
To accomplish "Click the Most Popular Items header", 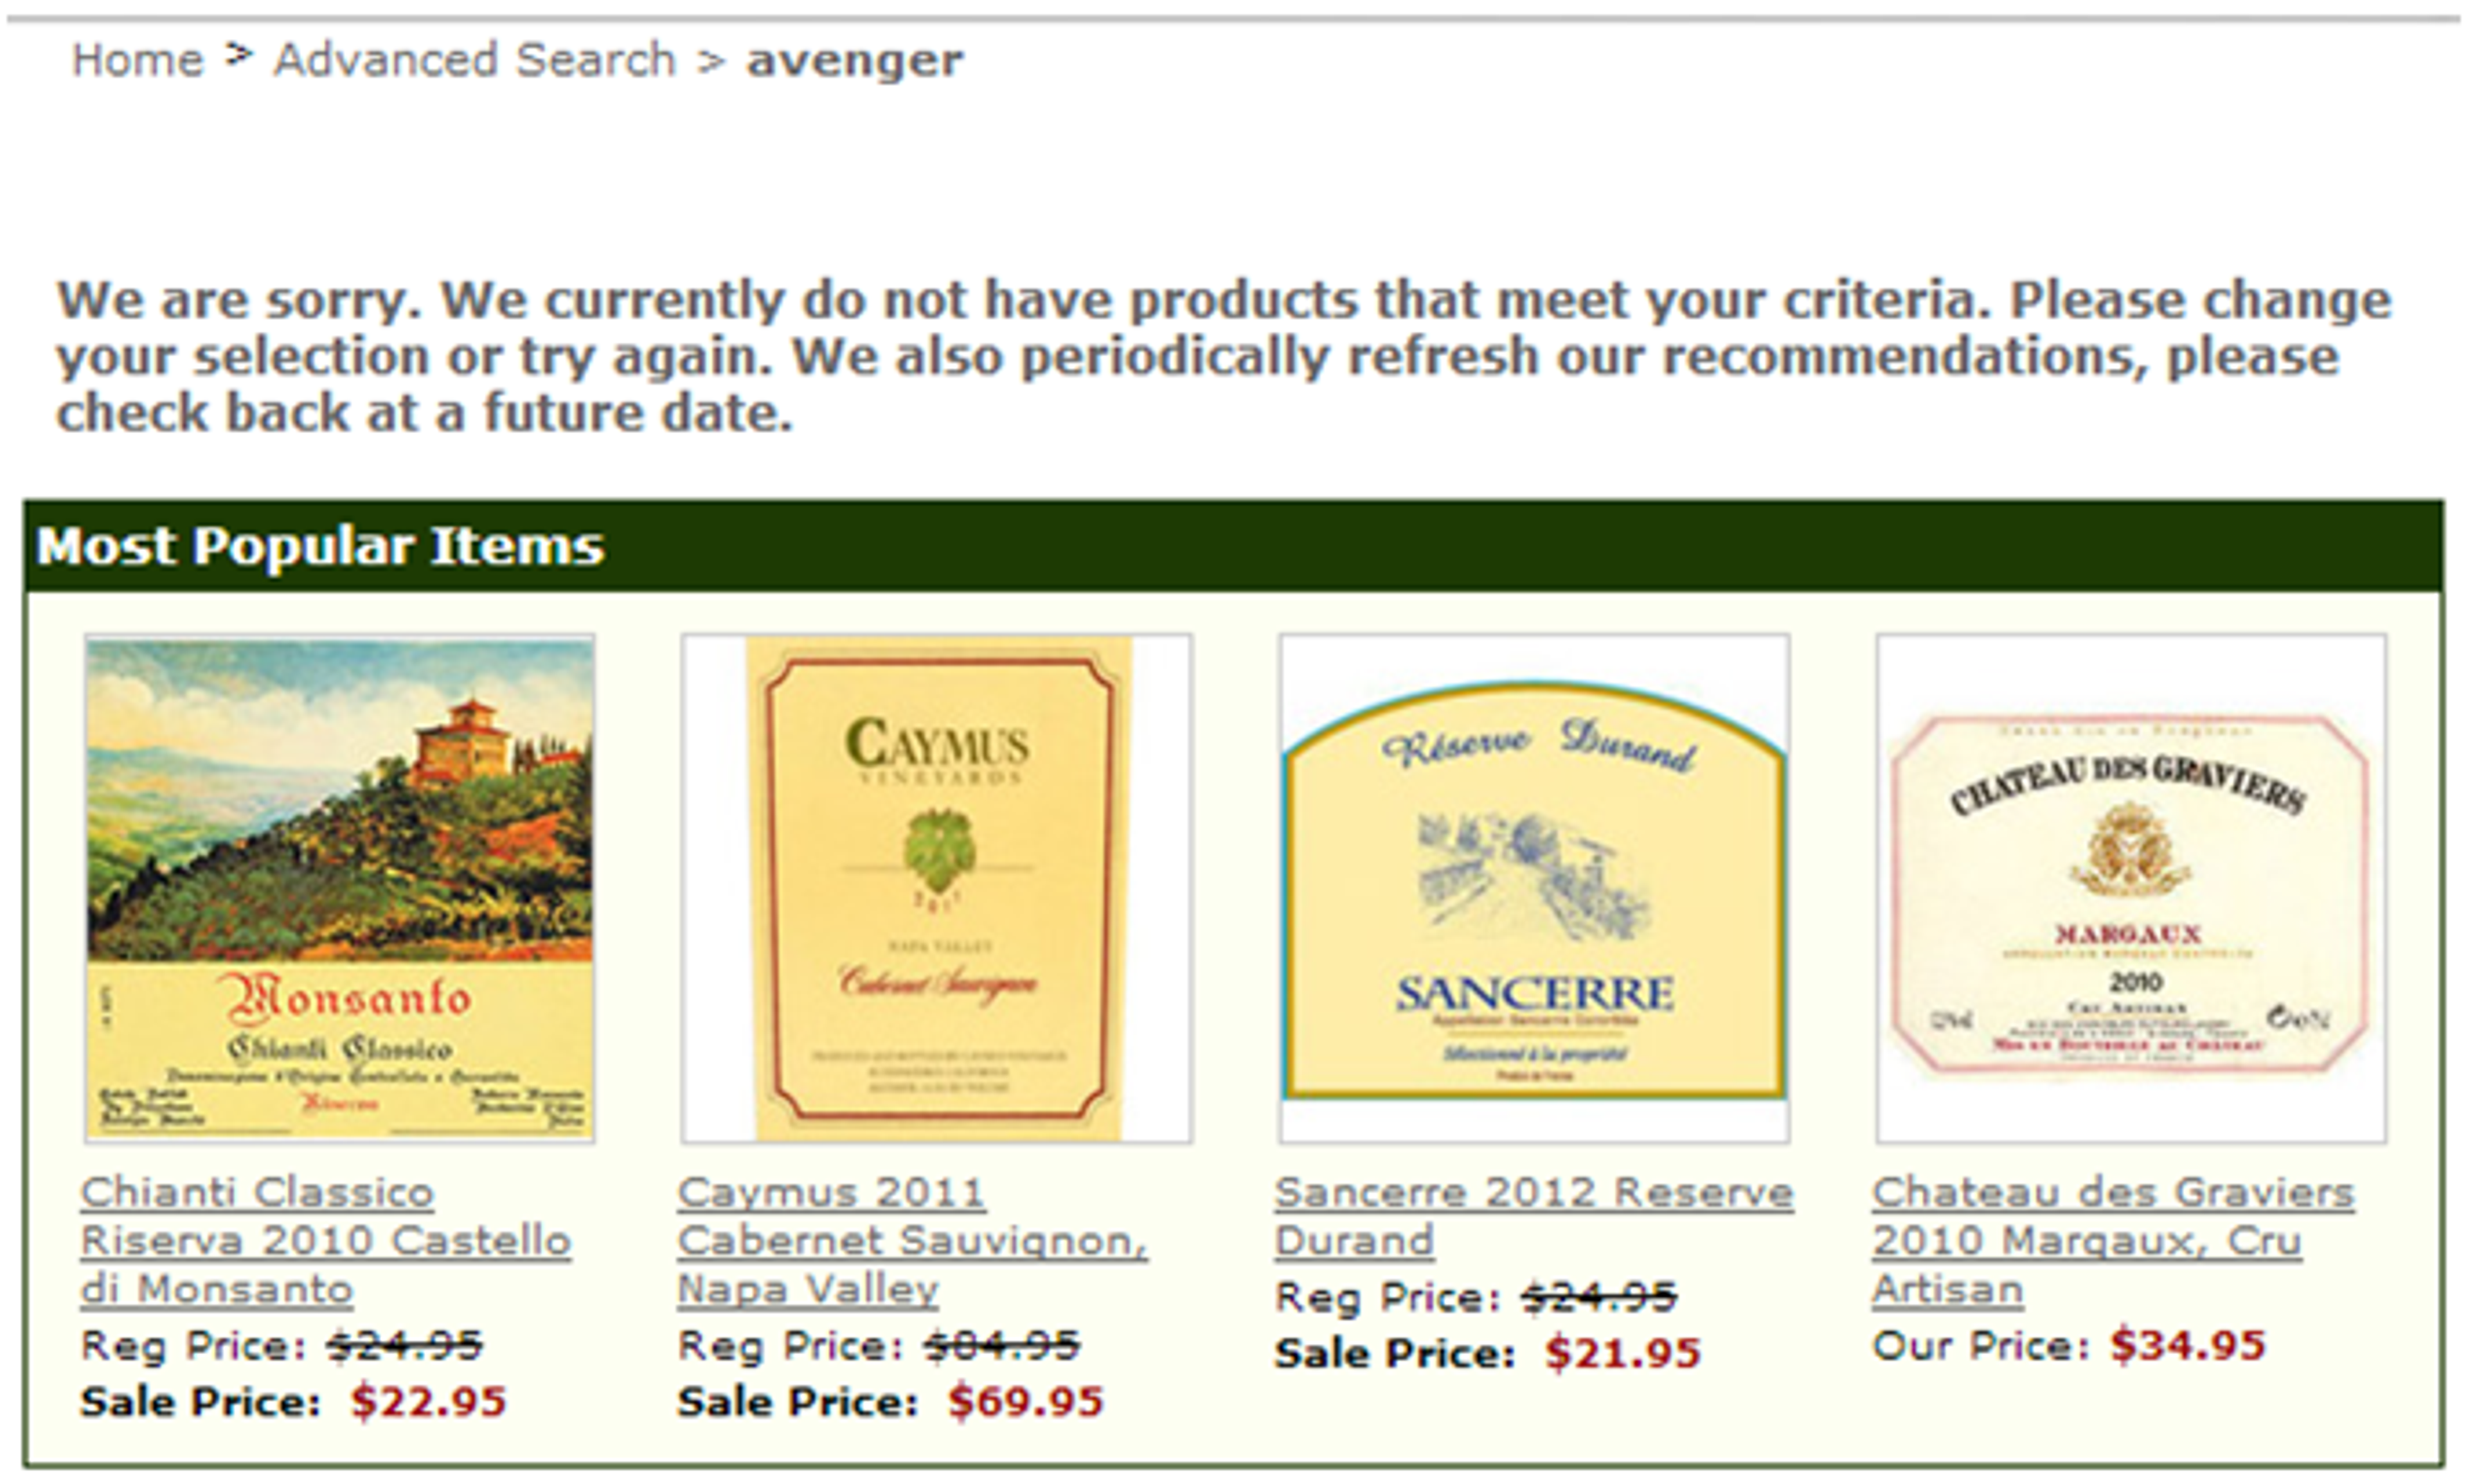I will [x=320, y=545].
